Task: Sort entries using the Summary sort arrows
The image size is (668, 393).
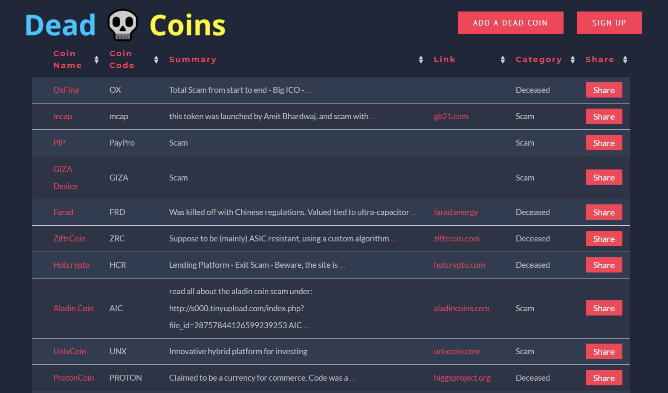Action: tap(420, 60)
